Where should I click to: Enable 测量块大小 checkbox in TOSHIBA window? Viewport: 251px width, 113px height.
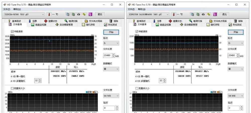pos(12,88)
